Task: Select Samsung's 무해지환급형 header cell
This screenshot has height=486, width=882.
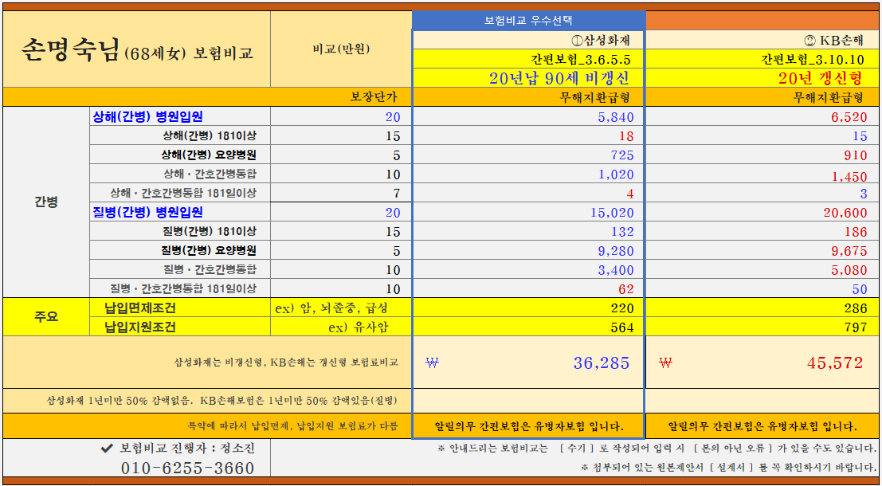Action: coord(529,97)
